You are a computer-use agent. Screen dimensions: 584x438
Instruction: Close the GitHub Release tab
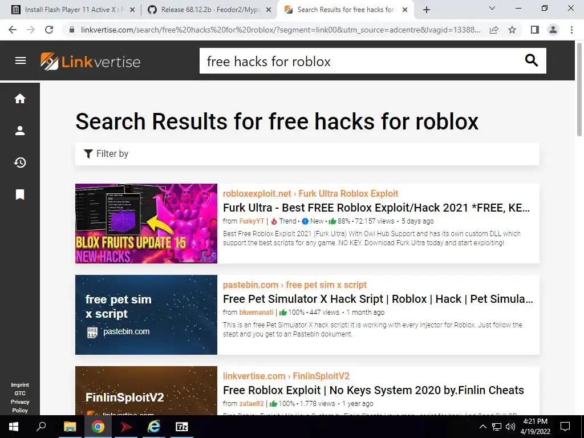pos(268,10)
